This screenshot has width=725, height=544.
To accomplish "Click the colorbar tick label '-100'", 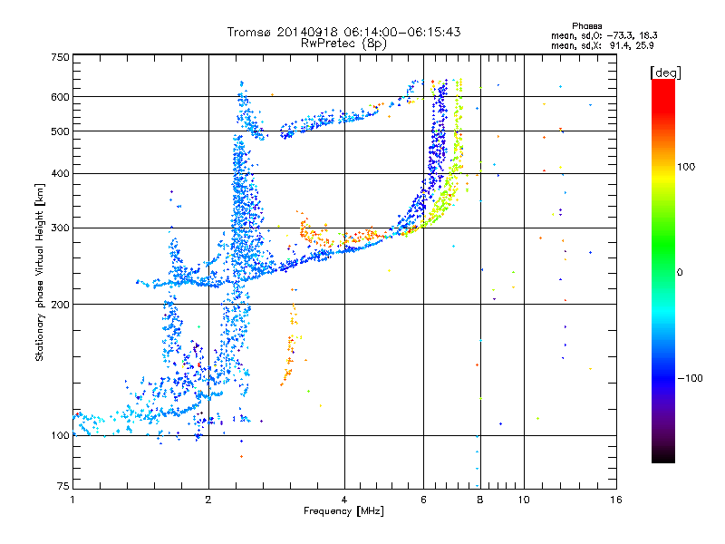I will tap(690, 378).
